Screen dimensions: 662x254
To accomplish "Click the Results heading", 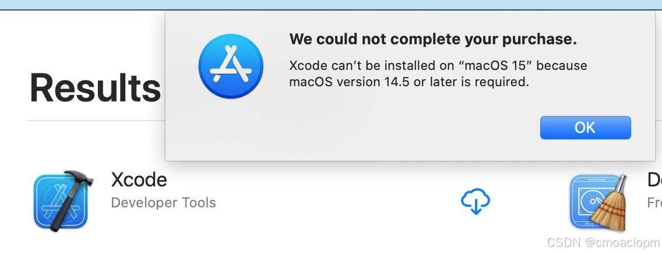I will point(95,89).
